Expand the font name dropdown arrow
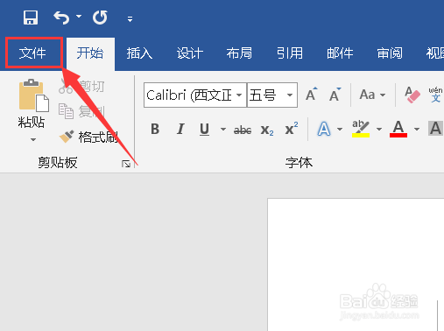This screenshot has height=331, width=444. click(x=239, y=95)
